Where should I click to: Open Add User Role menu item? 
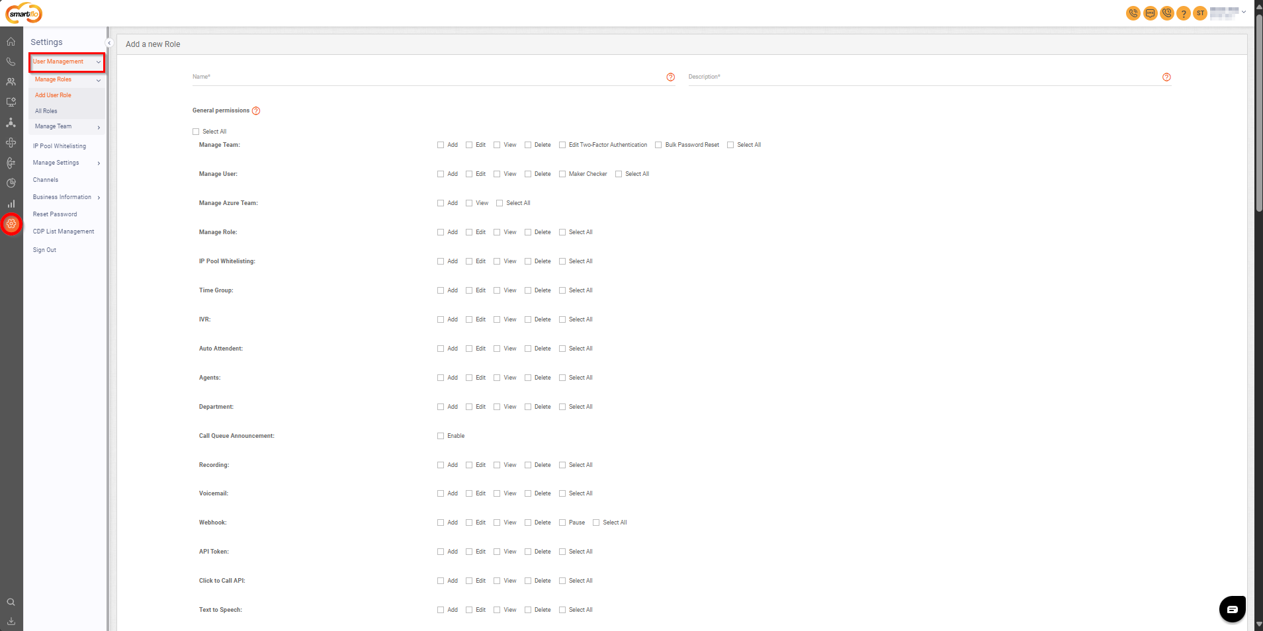click(53, 95)
